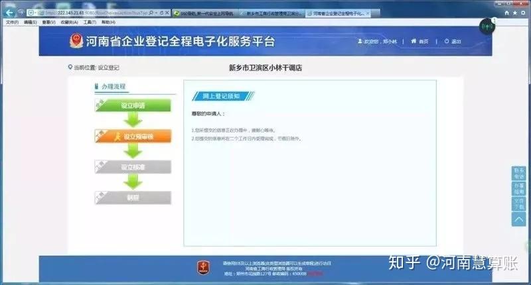The image size is (531, 285).
Task: Open the favorites star icon at top right
Action: click(515, 13)
